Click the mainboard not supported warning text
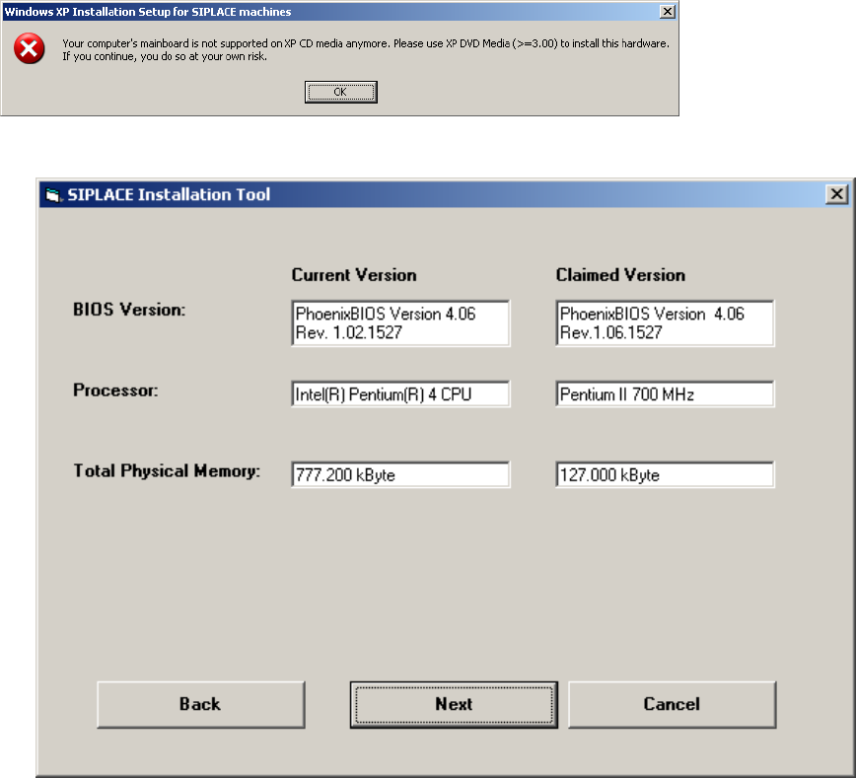 365,49
